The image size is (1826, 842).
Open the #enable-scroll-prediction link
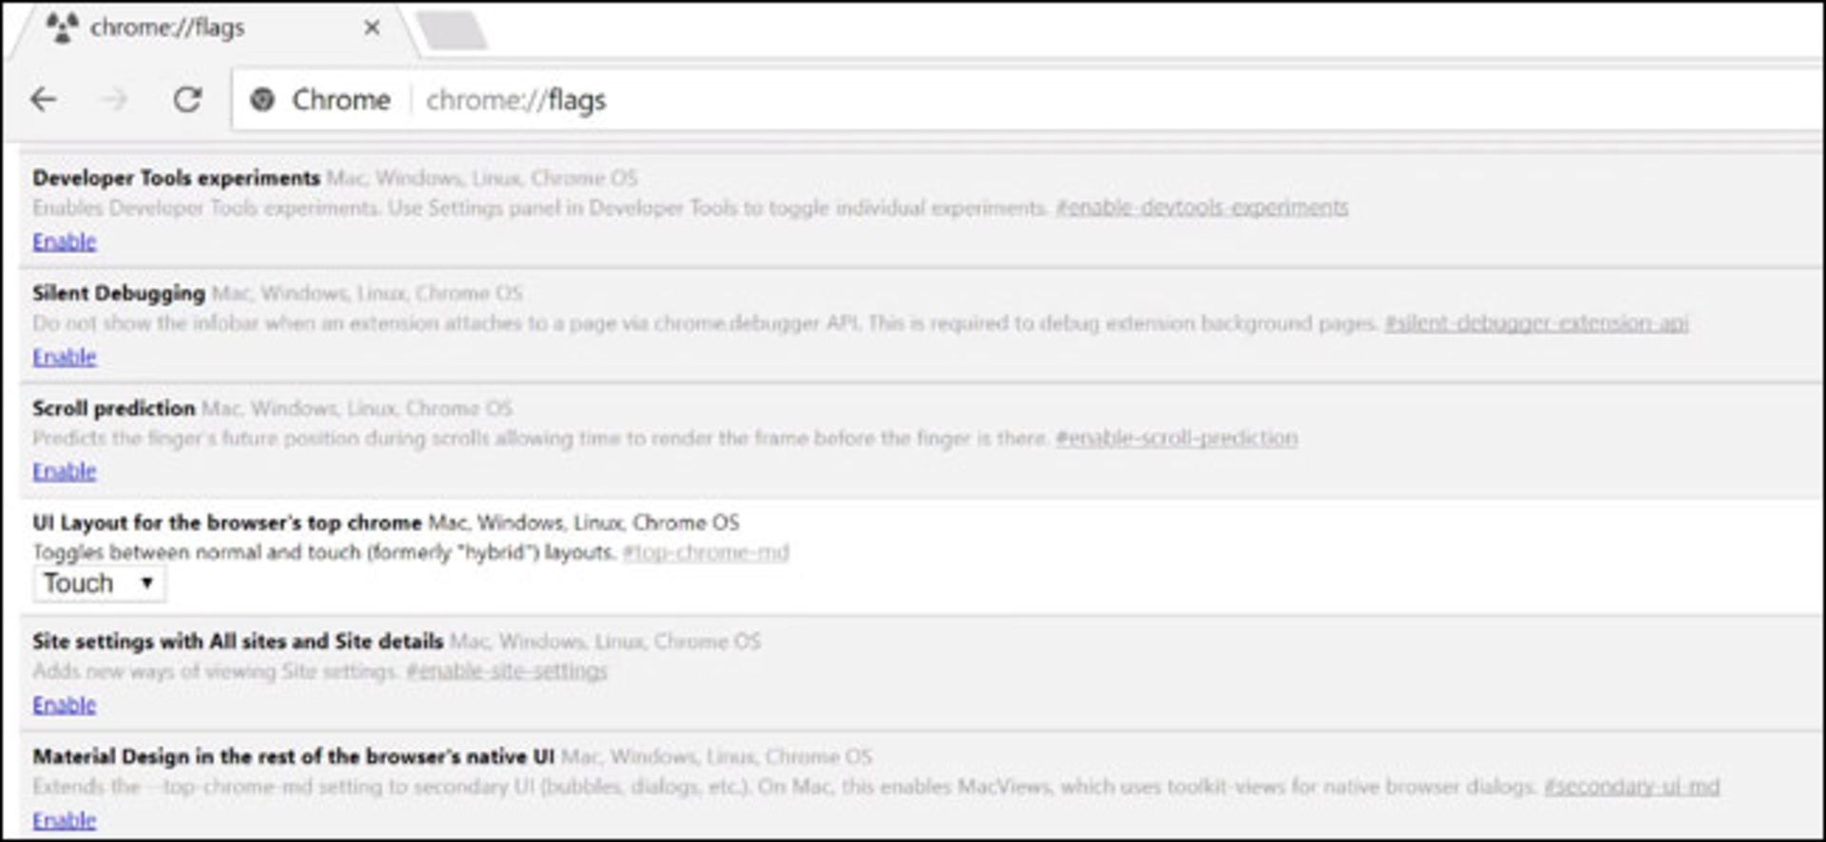[1176, 438]
